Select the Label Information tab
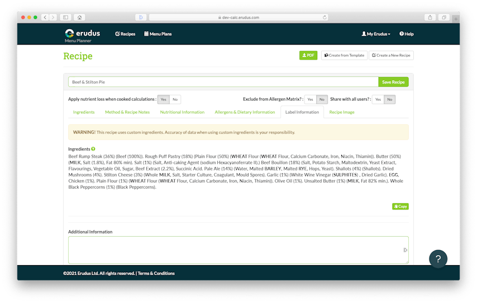This screenshot has height=303, width=477. coord(302,112)
